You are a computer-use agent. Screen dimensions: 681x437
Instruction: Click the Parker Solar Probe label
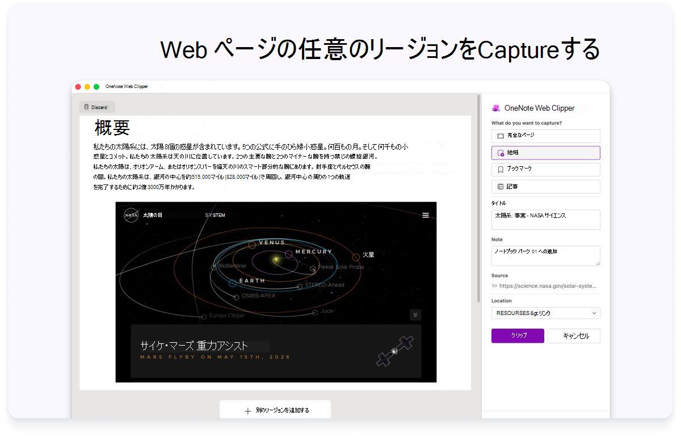tap(341, 267)
